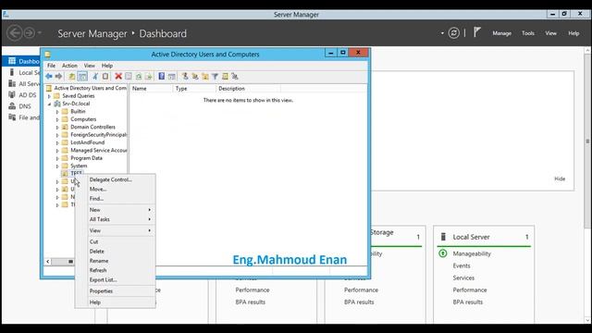Expand the Computers folder arrow
Screen dimensions: 592x333
click(x=57, y=119)
